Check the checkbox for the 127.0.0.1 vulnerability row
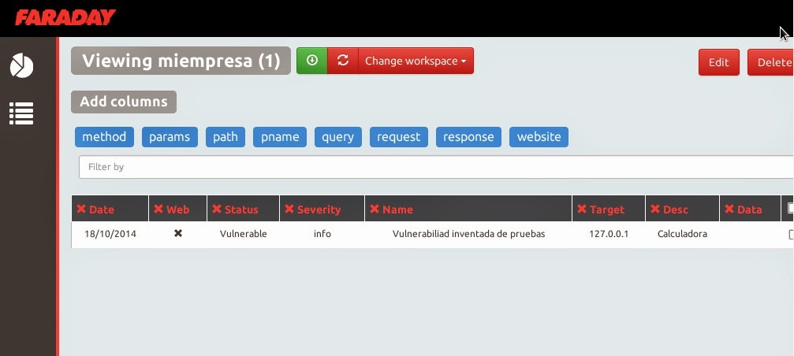This screenshot has width=794, height=356. tap(791, 235)
